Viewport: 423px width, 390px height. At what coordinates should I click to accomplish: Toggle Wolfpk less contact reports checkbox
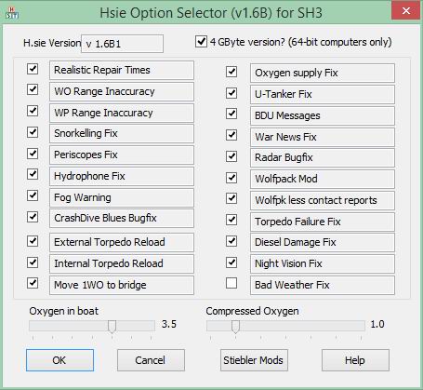click(x=231, y=198)
